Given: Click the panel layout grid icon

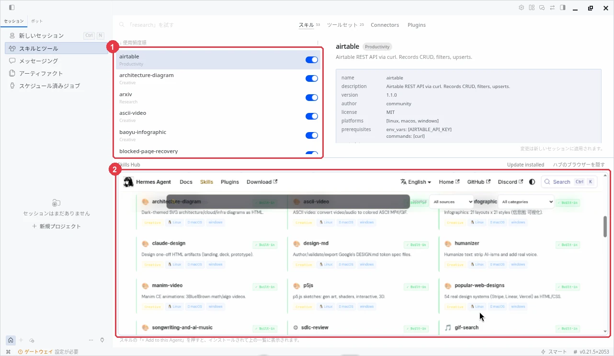Looking at the screenshot, I should pos(532,8).
